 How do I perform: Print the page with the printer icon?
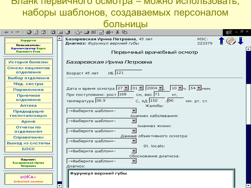pos(87,32)
